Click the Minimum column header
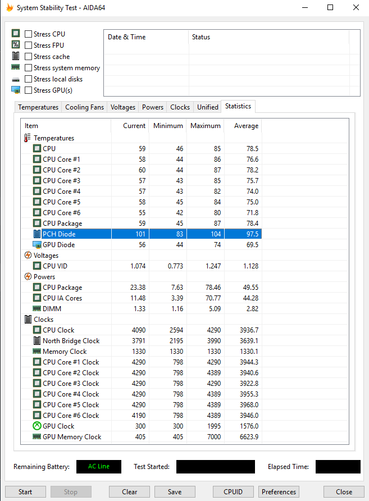Screen dimensions: 369x501 [168, 126]
